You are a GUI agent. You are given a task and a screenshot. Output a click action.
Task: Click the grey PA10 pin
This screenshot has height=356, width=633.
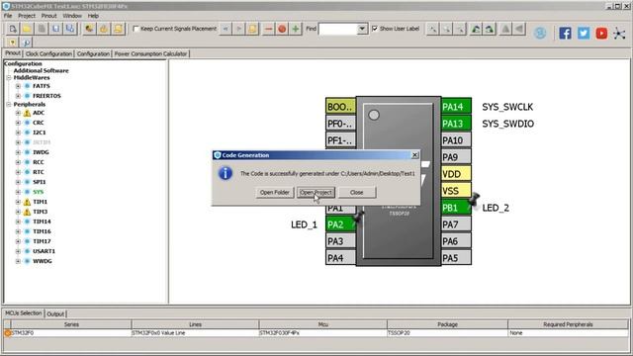[x=456, y=140]
